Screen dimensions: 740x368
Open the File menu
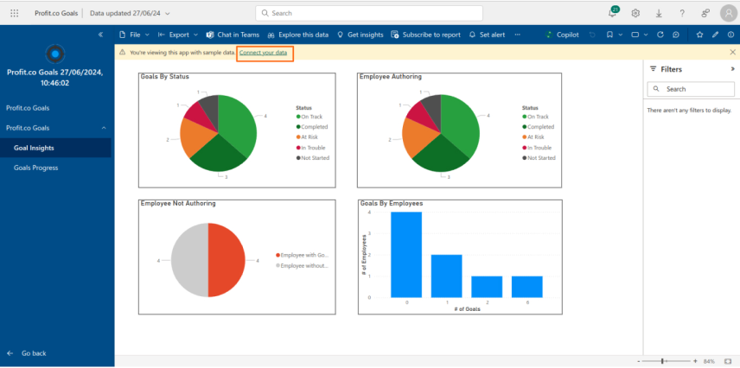(135, 35)
